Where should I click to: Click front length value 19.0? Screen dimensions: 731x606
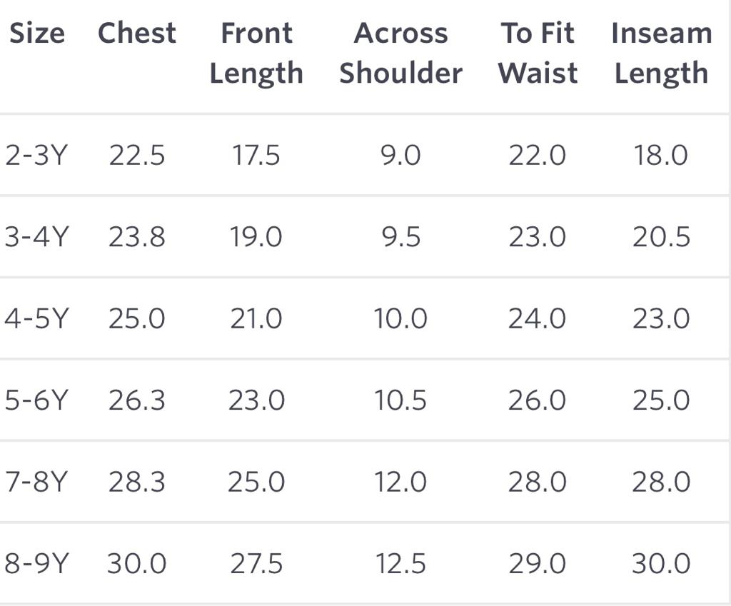(256, 237)
